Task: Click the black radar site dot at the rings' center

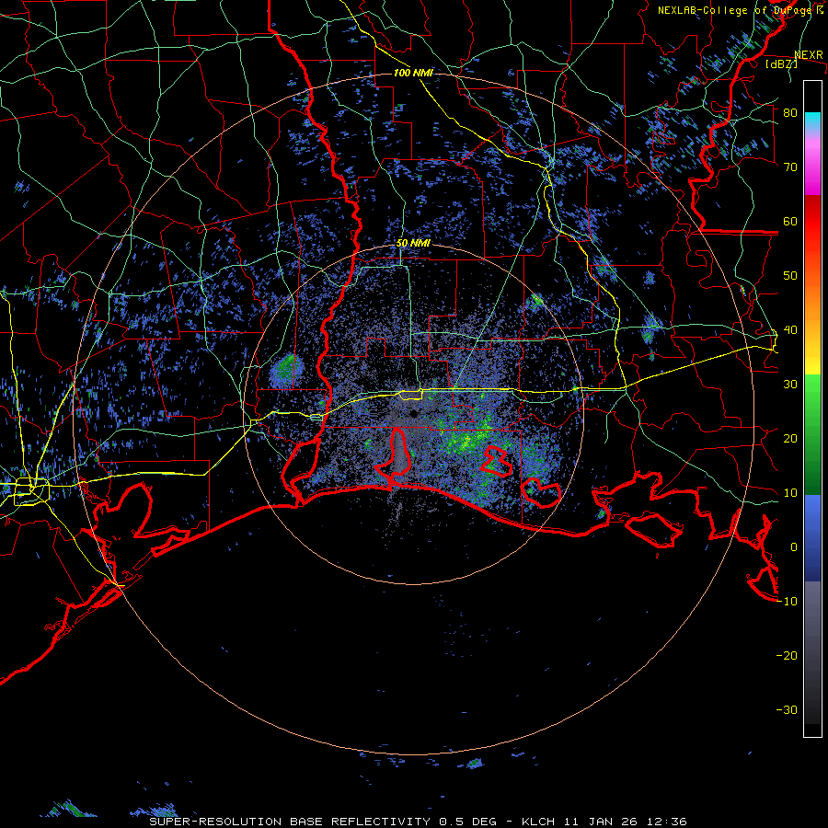Action: (413, 413)
